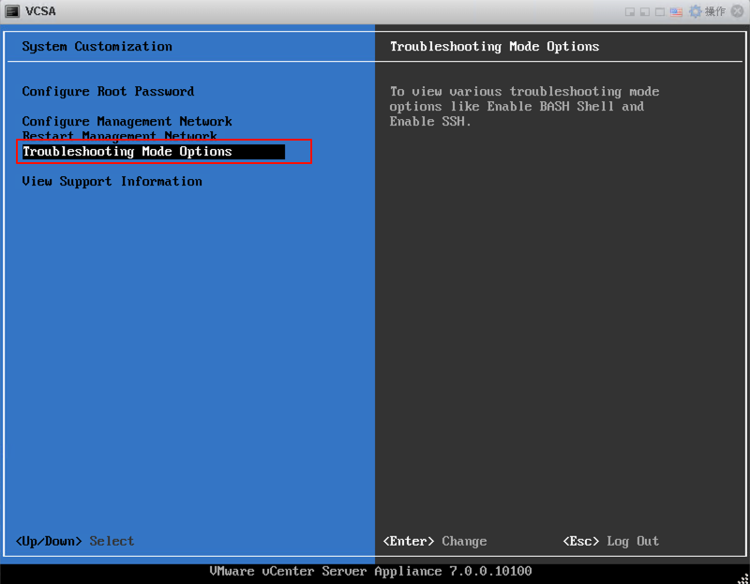
Task: Click the leftmost window-resize icon in titlebar
Action: [x=629, y=11]
